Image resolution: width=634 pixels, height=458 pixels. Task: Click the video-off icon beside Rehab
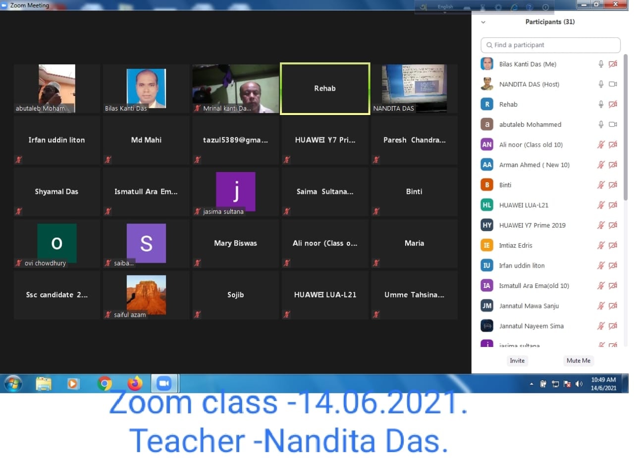[x=613, y=105]
